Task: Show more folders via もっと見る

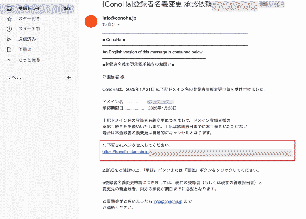Action: click(29, 60)
